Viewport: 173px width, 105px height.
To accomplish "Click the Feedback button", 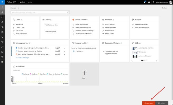I will tap(162, 103).
